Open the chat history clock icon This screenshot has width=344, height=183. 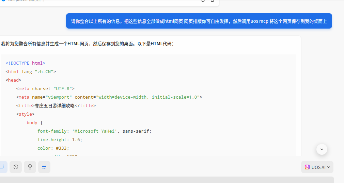(x=16, y=167)
